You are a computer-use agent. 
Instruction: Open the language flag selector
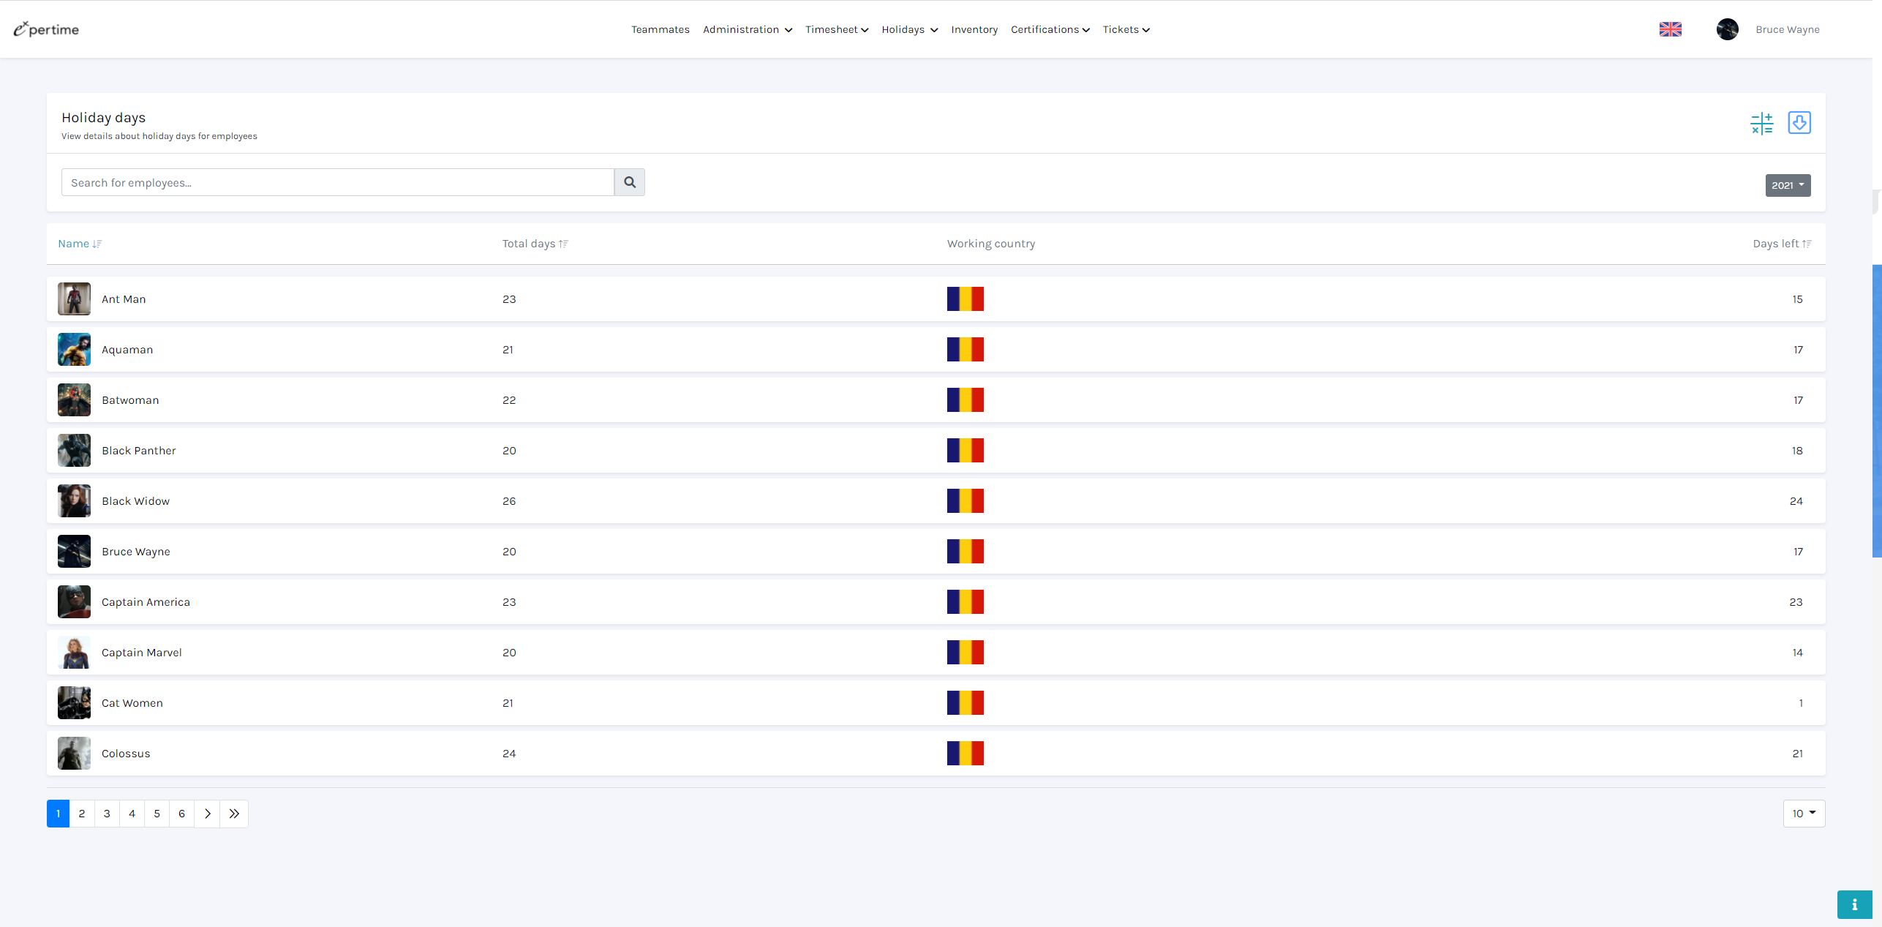click(x=1670, y=29)
